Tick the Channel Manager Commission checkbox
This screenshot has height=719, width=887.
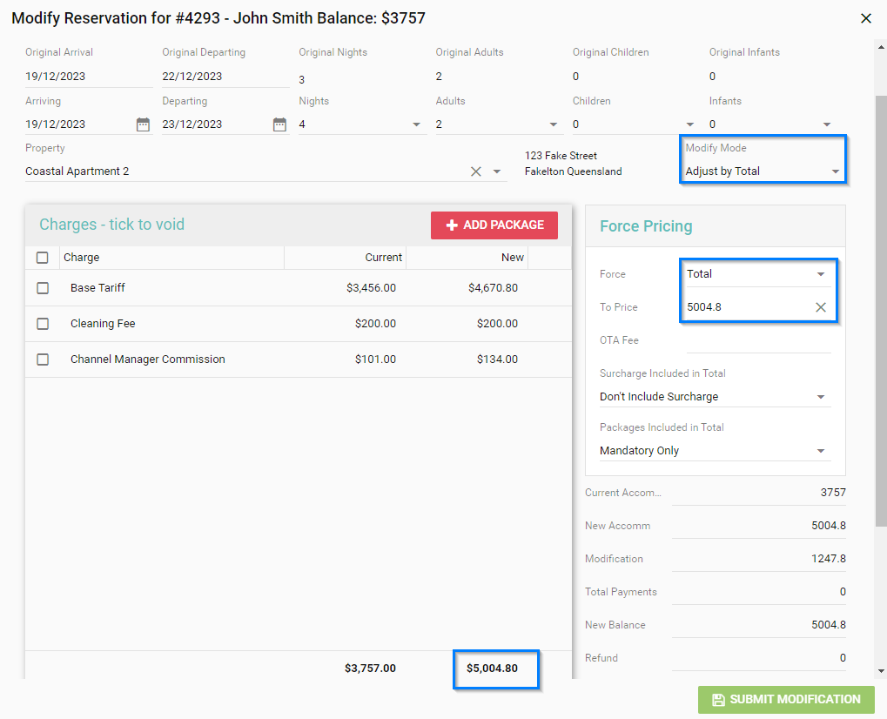pos(43,359)
